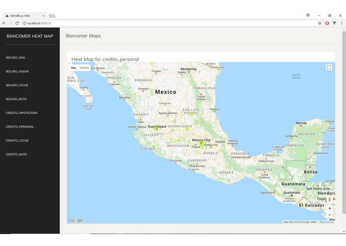Open SEGURO_COCHE heat map
346x246 pixels.
(17, 85)
